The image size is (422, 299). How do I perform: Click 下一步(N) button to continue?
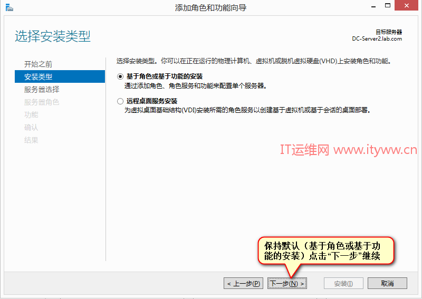point(287,283)
